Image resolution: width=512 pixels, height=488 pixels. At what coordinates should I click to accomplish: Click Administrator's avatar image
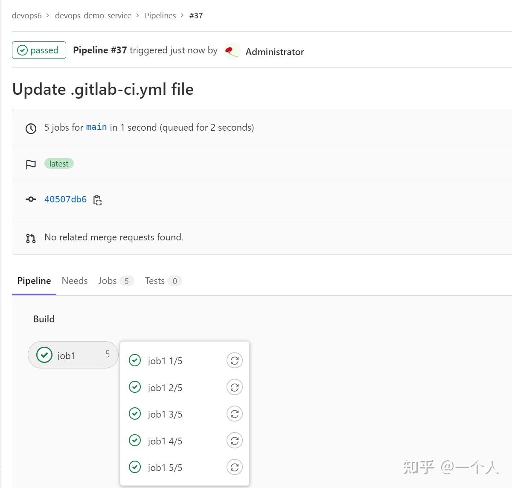click(232, 51)
